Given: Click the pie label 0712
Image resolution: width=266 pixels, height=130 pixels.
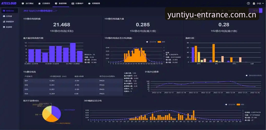Looking at the screenshot, I should coord(40,106).
